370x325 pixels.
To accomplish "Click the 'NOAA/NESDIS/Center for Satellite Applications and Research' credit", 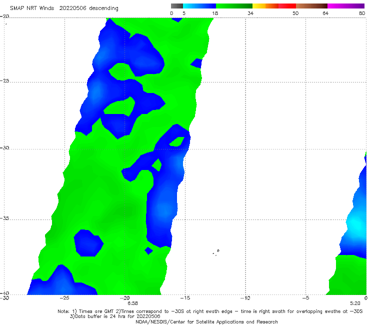I will [206, 322].
